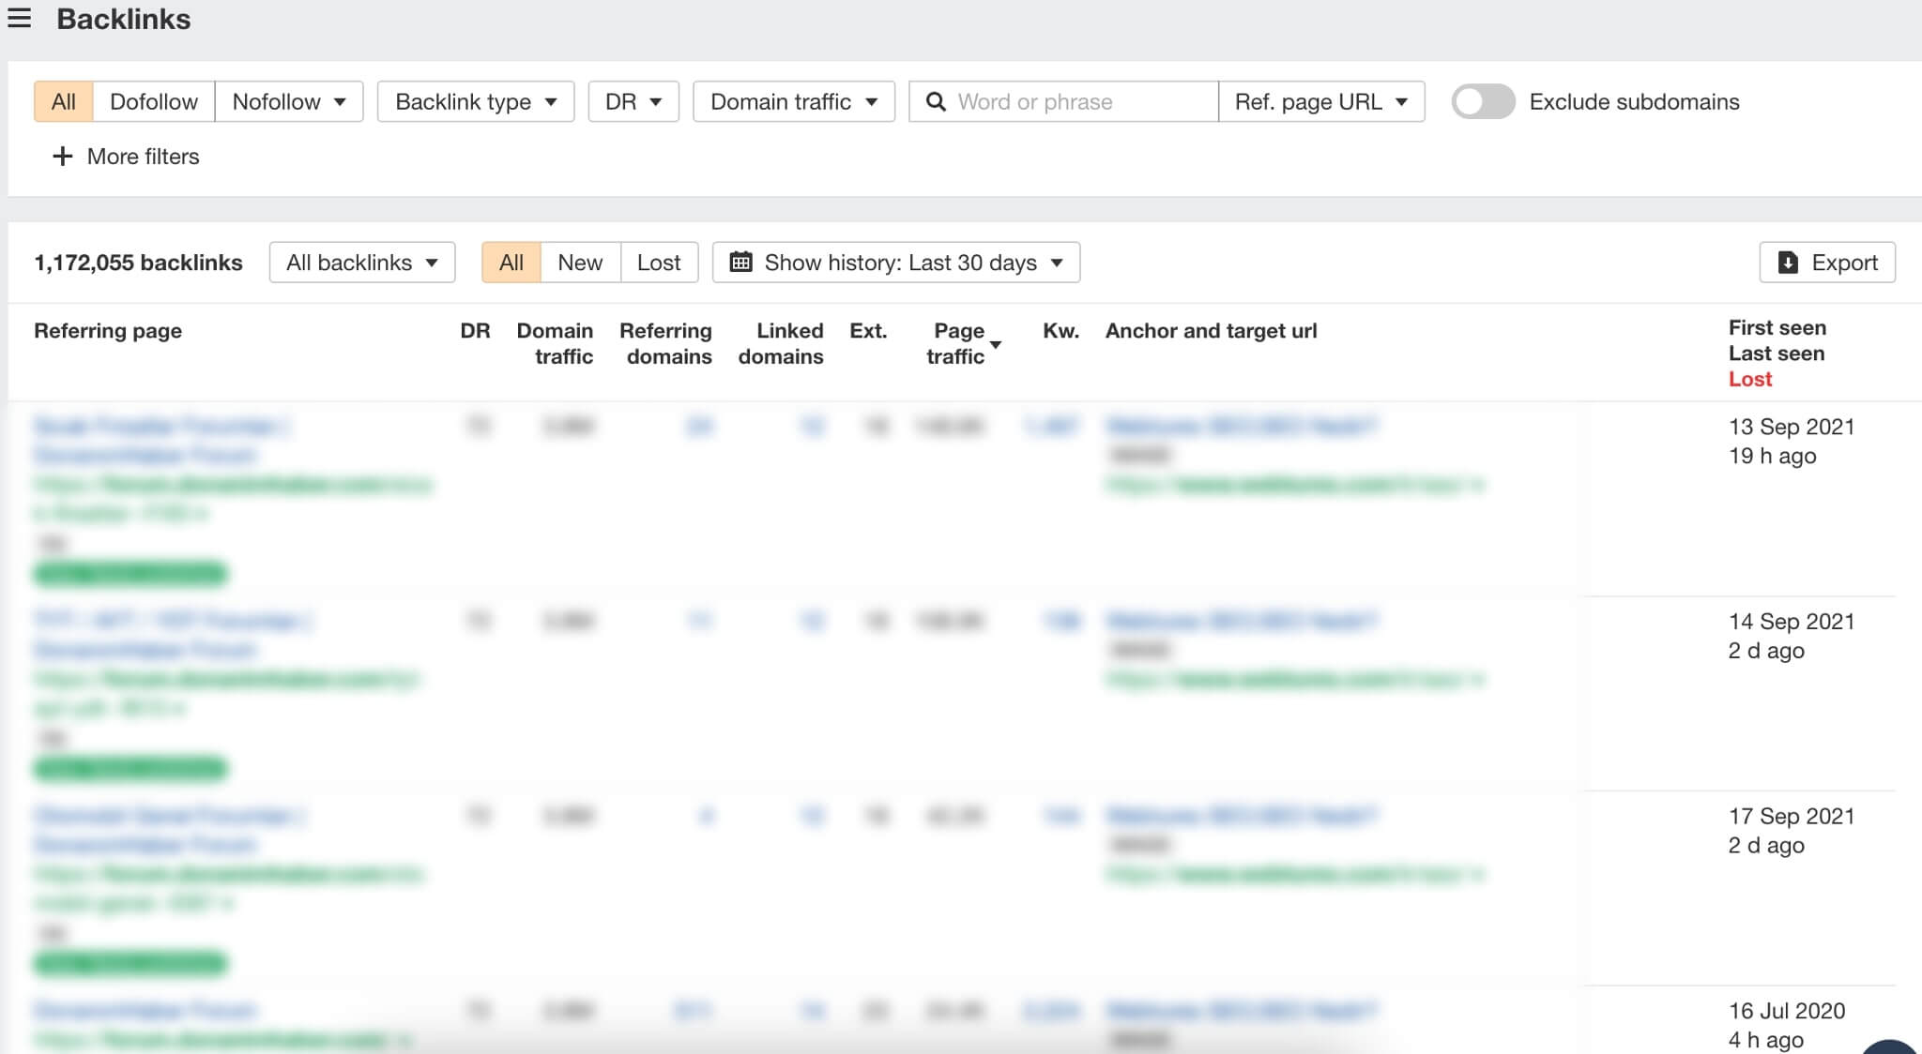
Task: Click the plus icon for More filters
Action: pos(62,157)
